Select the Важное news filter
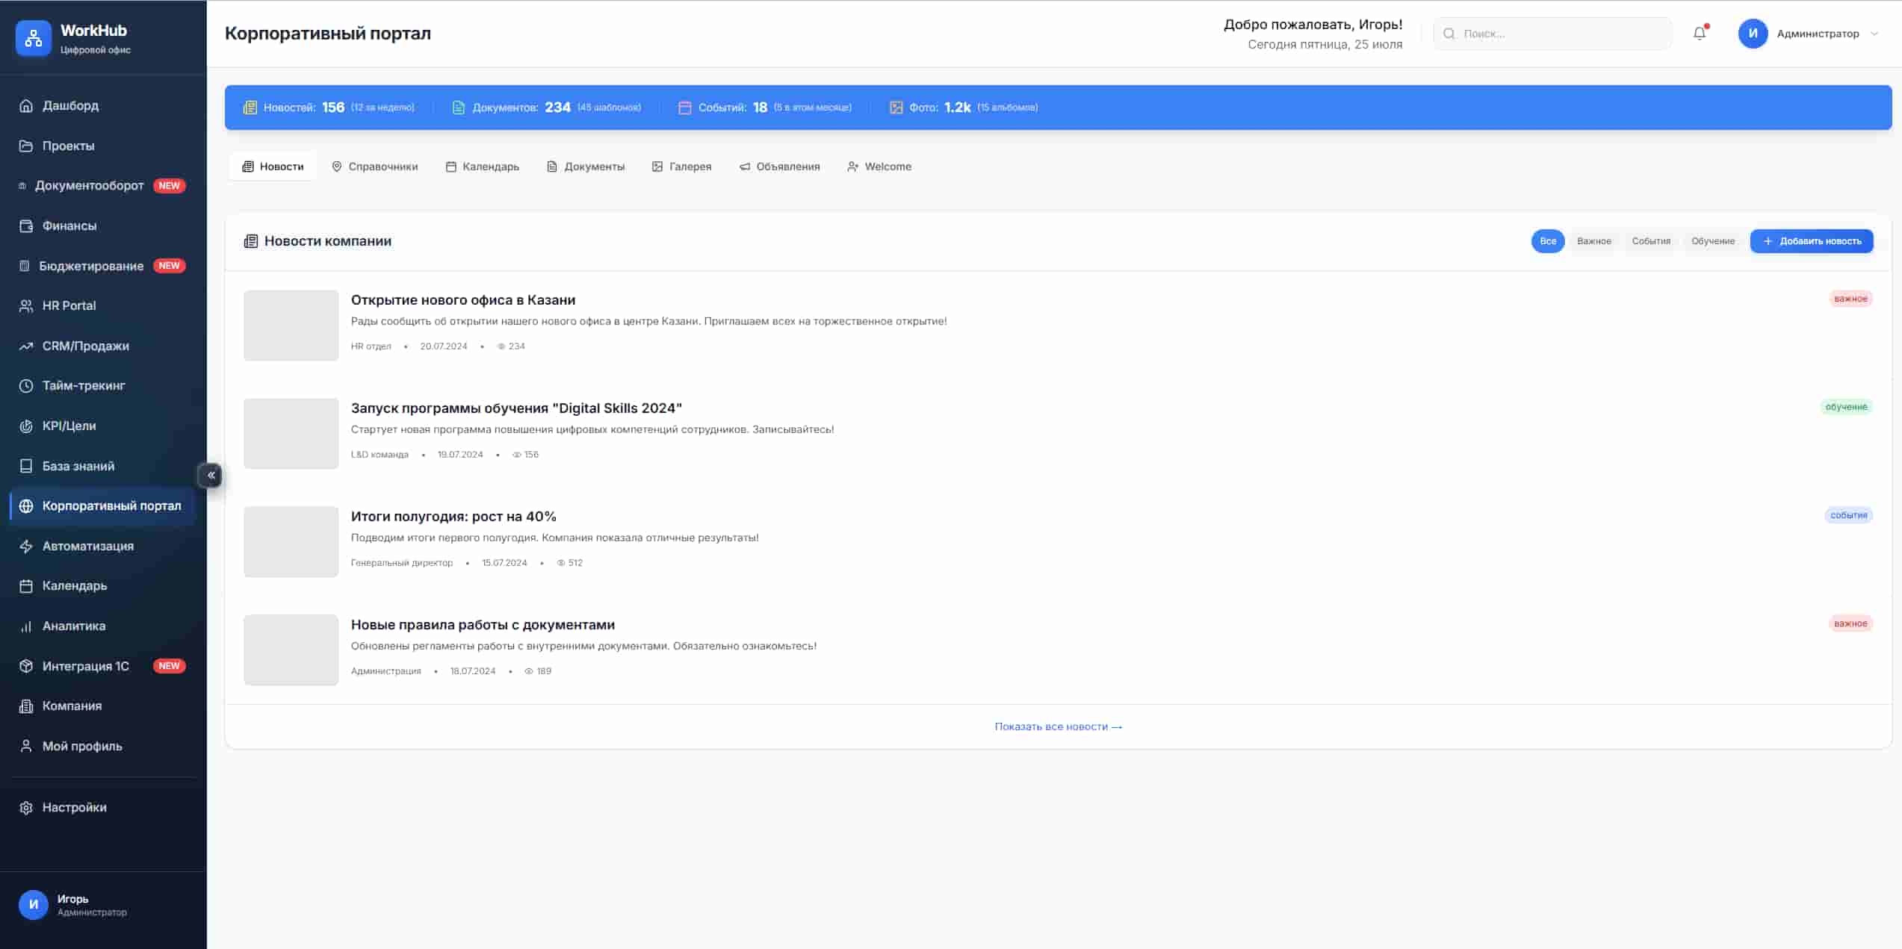Image resolution: width=1902 pixels, height=949 pixels. coord(1593,241)
